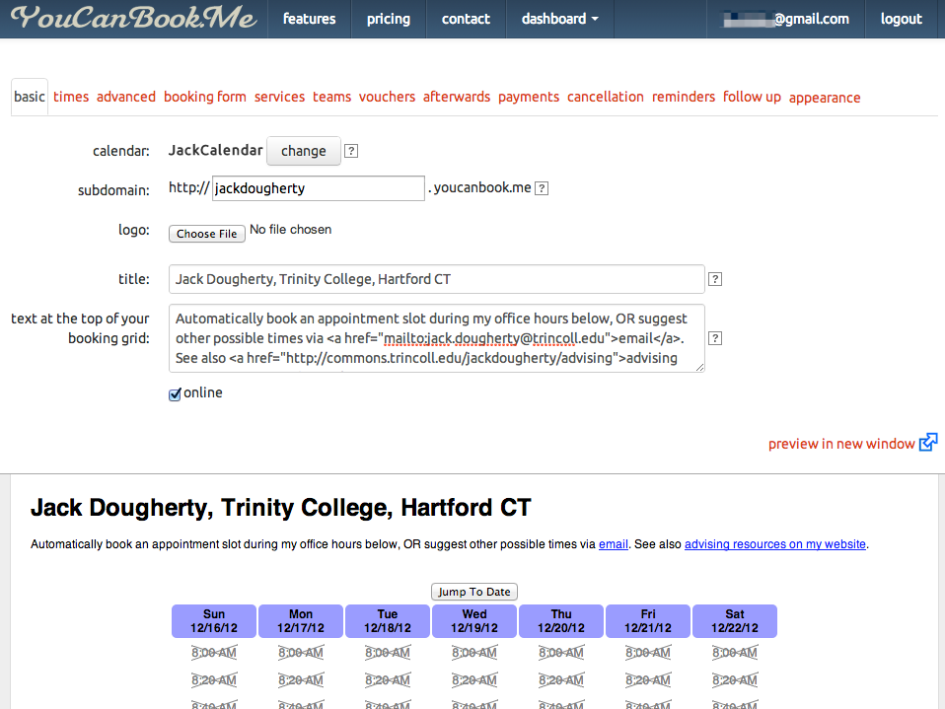Click the Fri 12/21/12 column header
The width and height of the screenshot is (945, 709).
coord(648,621)
